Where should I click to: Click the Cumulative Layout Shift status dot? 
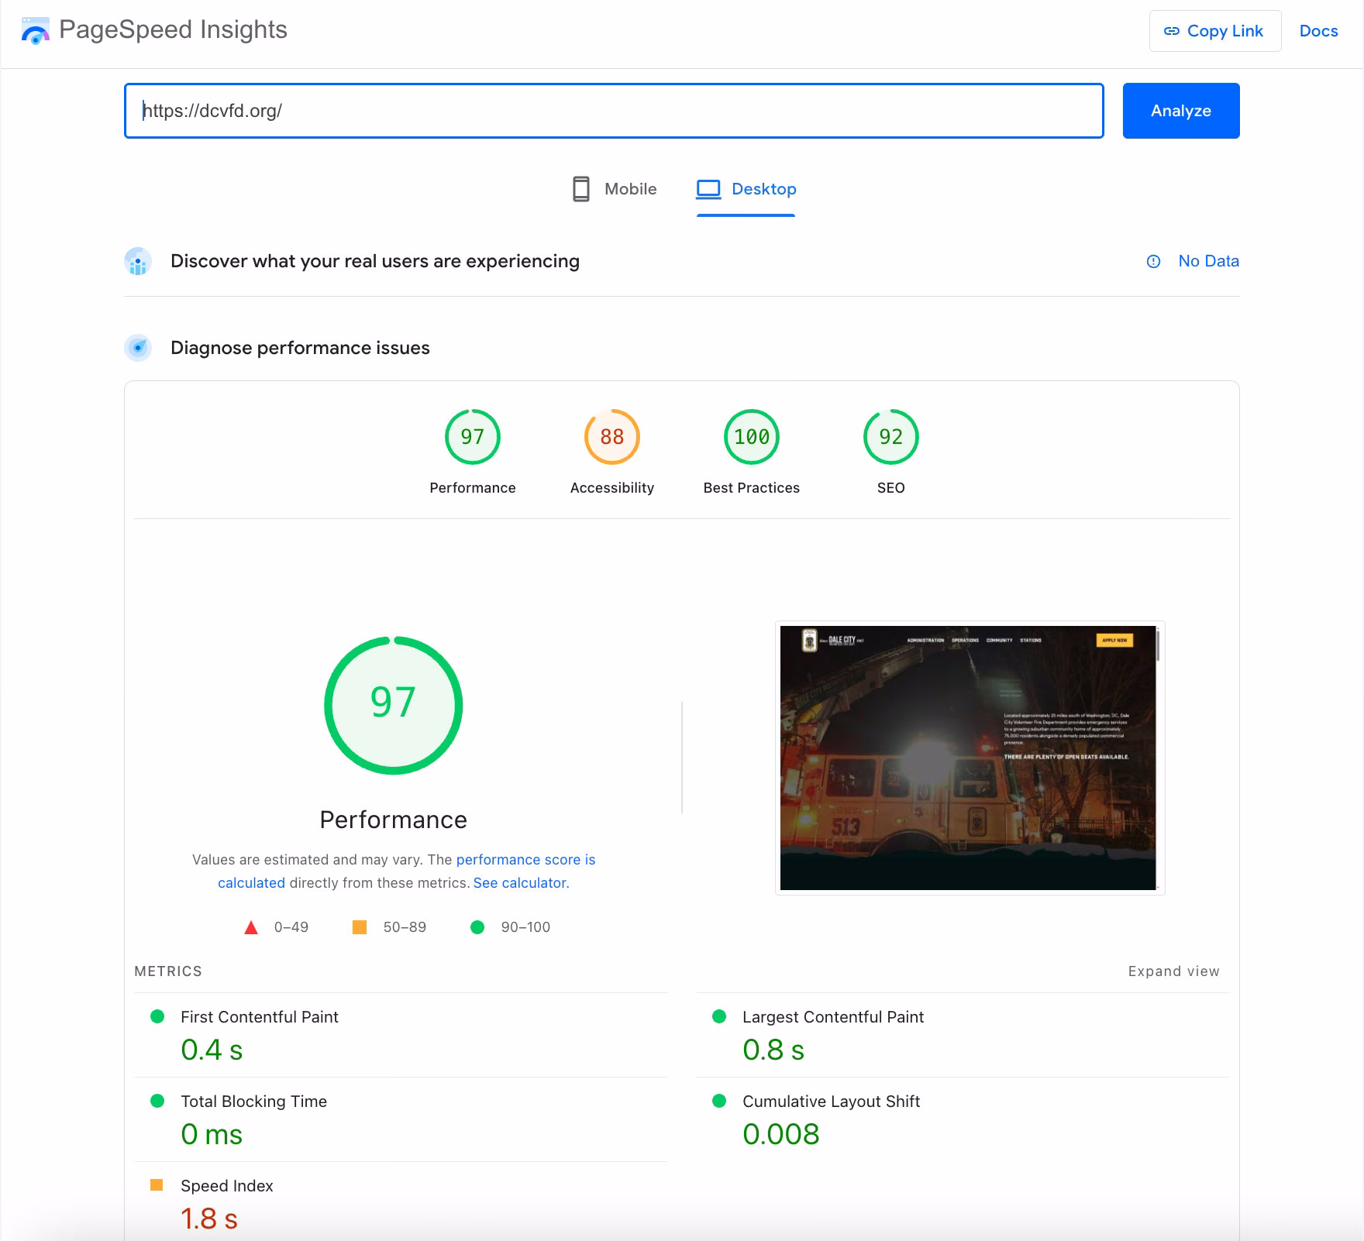(x=719, y=1101)
